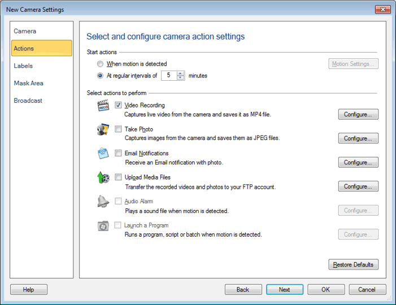396x305 pixels.
Task: Increase the interval minutes with up arrow
Action: (181, 73)
